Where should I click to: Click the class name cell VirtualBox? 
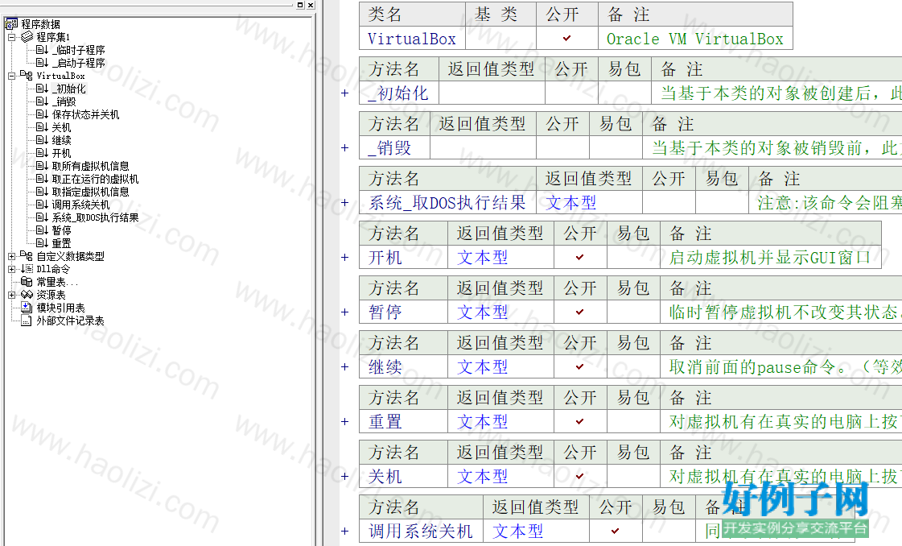pos(412,39)
